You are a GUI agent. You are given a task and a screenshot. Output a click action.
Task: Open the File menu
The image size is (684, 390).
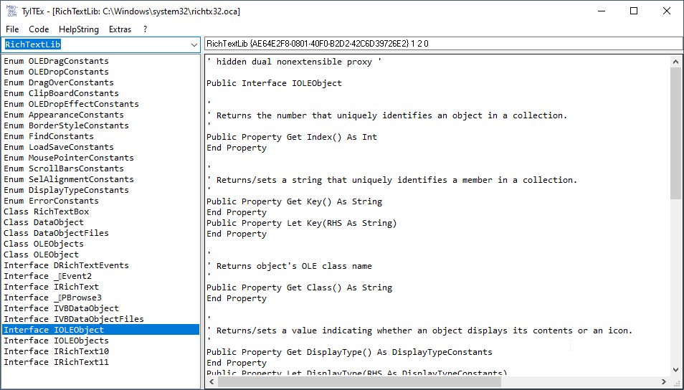(x=12, y=29)
